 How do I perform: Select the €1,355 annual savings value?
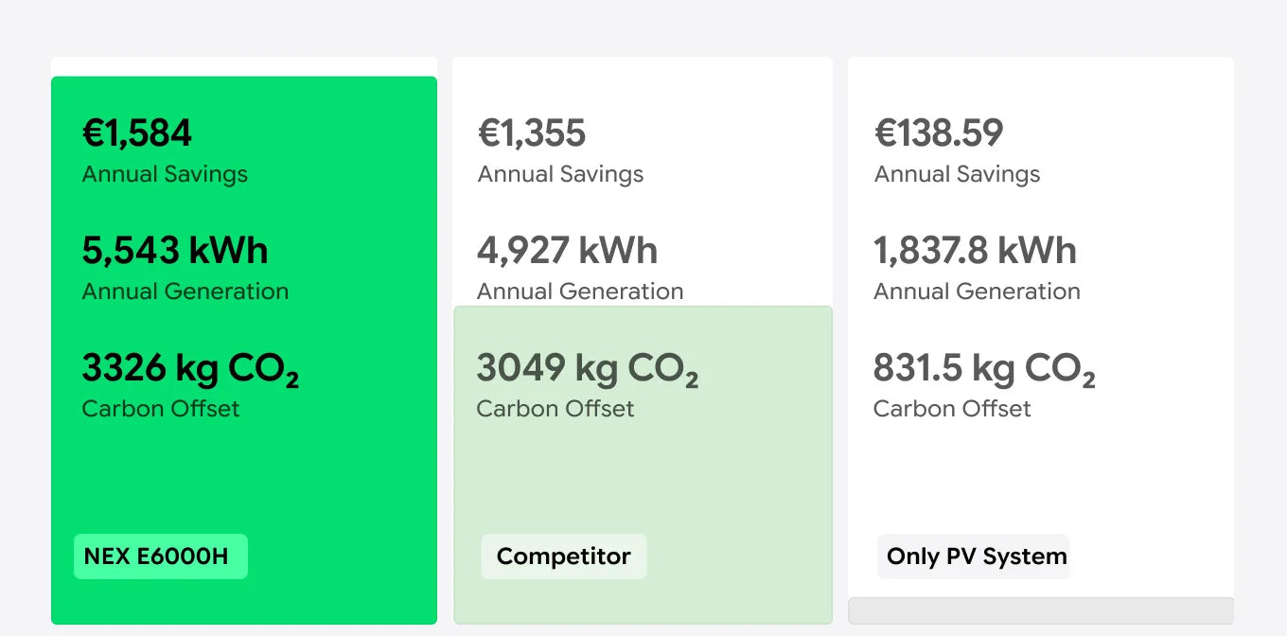(x=532, y=133)
